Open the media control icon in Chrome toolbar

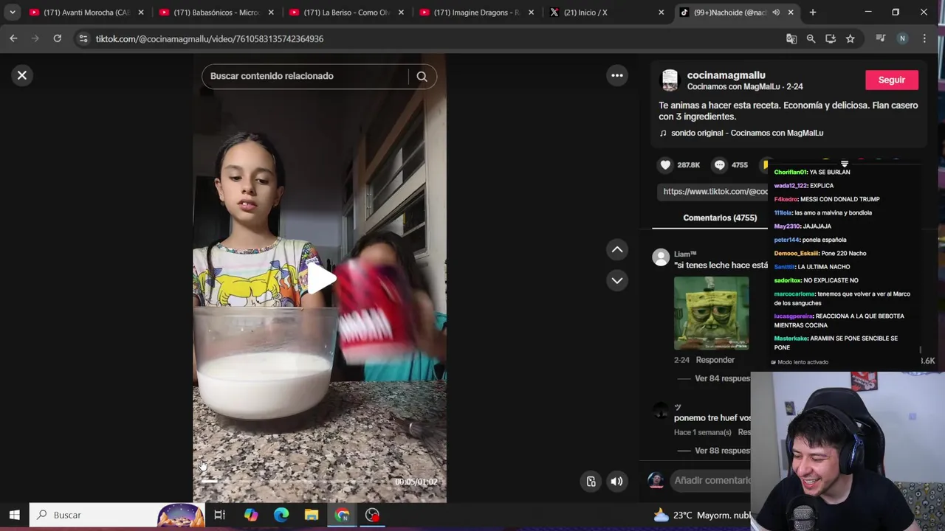[880, 38]
